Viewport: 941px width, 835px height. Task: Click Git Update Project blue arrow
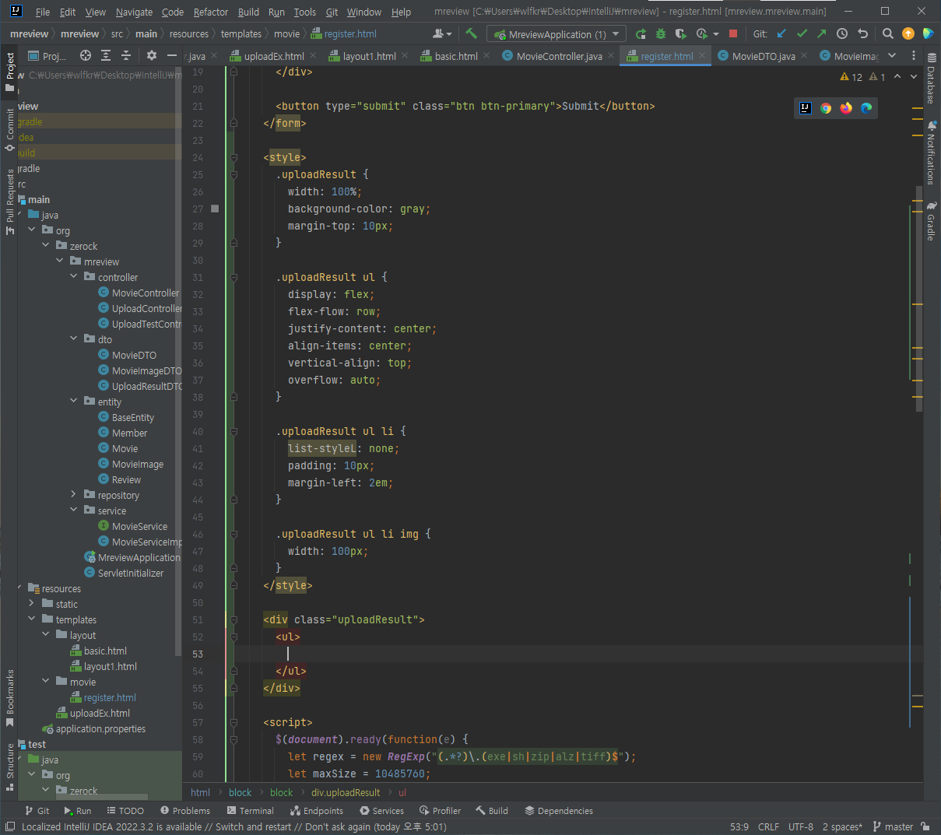tap(781, 33)
